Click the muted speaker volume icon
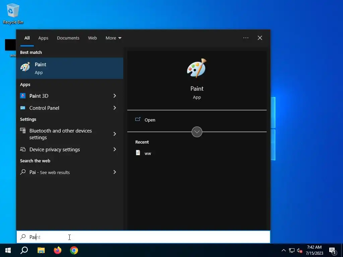This screenshot has width=343, height=257. [299, 250]
